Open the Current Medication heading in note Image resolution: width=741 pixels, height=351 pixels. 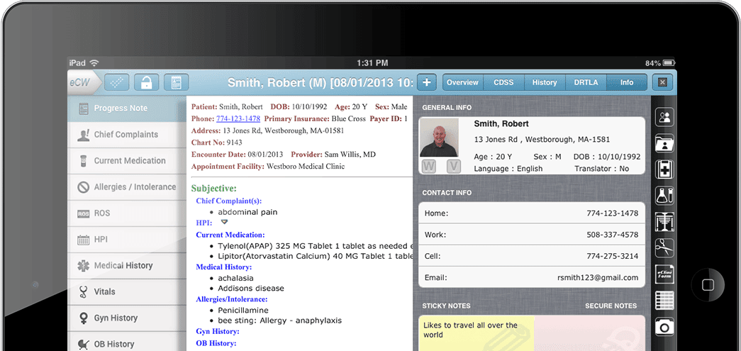point(230,235)
